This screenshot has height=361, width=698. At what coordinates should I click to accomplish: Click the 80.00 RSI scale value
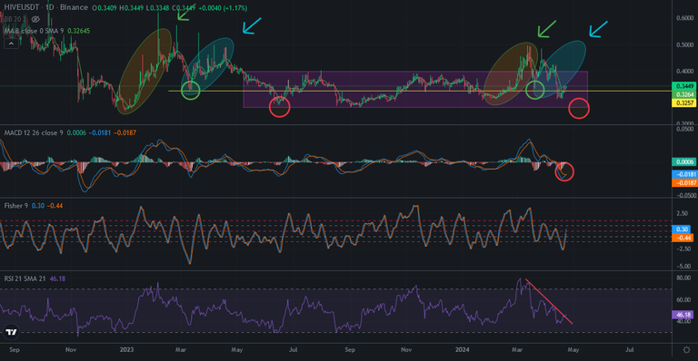683,278
